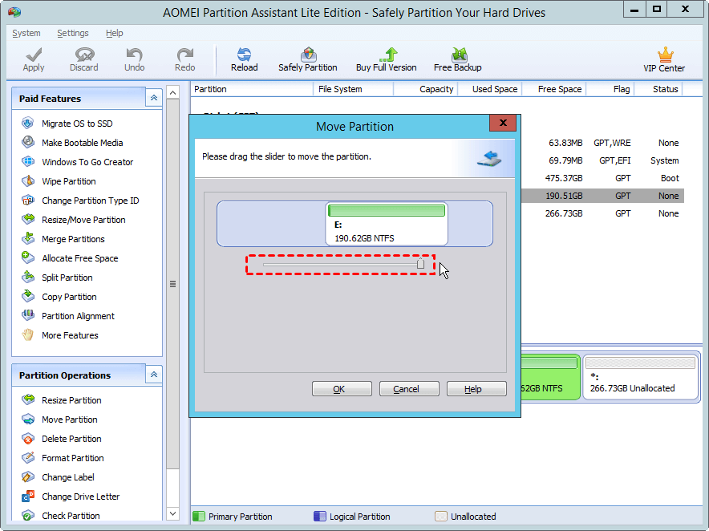Sort by Partition column header
The image size is (709, 531).
click(x=252, y=89)
